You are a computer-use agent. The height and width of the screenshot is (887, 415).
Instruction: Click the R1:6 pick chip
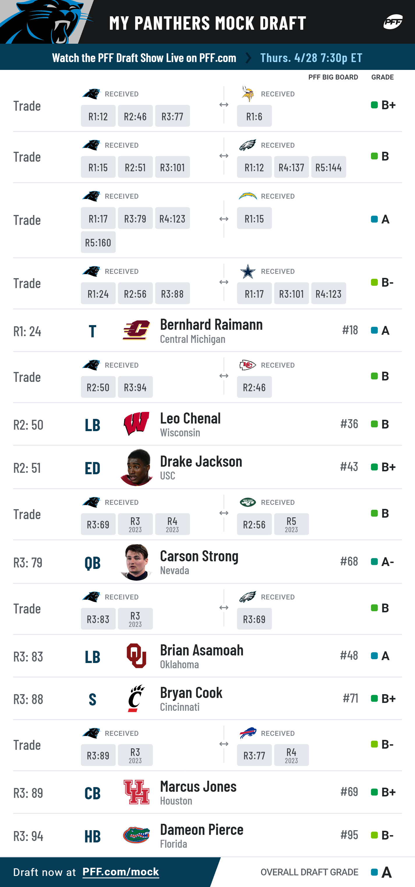point(254,117)
